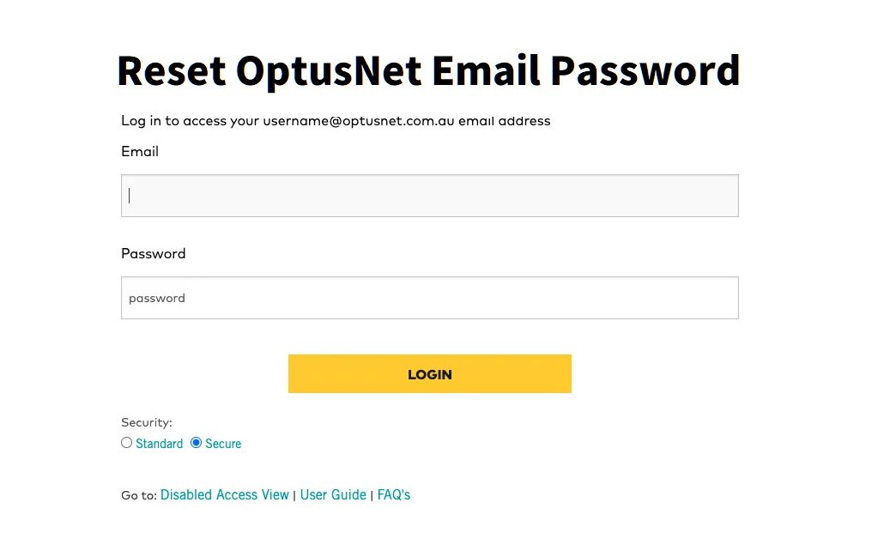878x545 pixels.
Task: Click the Email field label
Action: point(140,152)
